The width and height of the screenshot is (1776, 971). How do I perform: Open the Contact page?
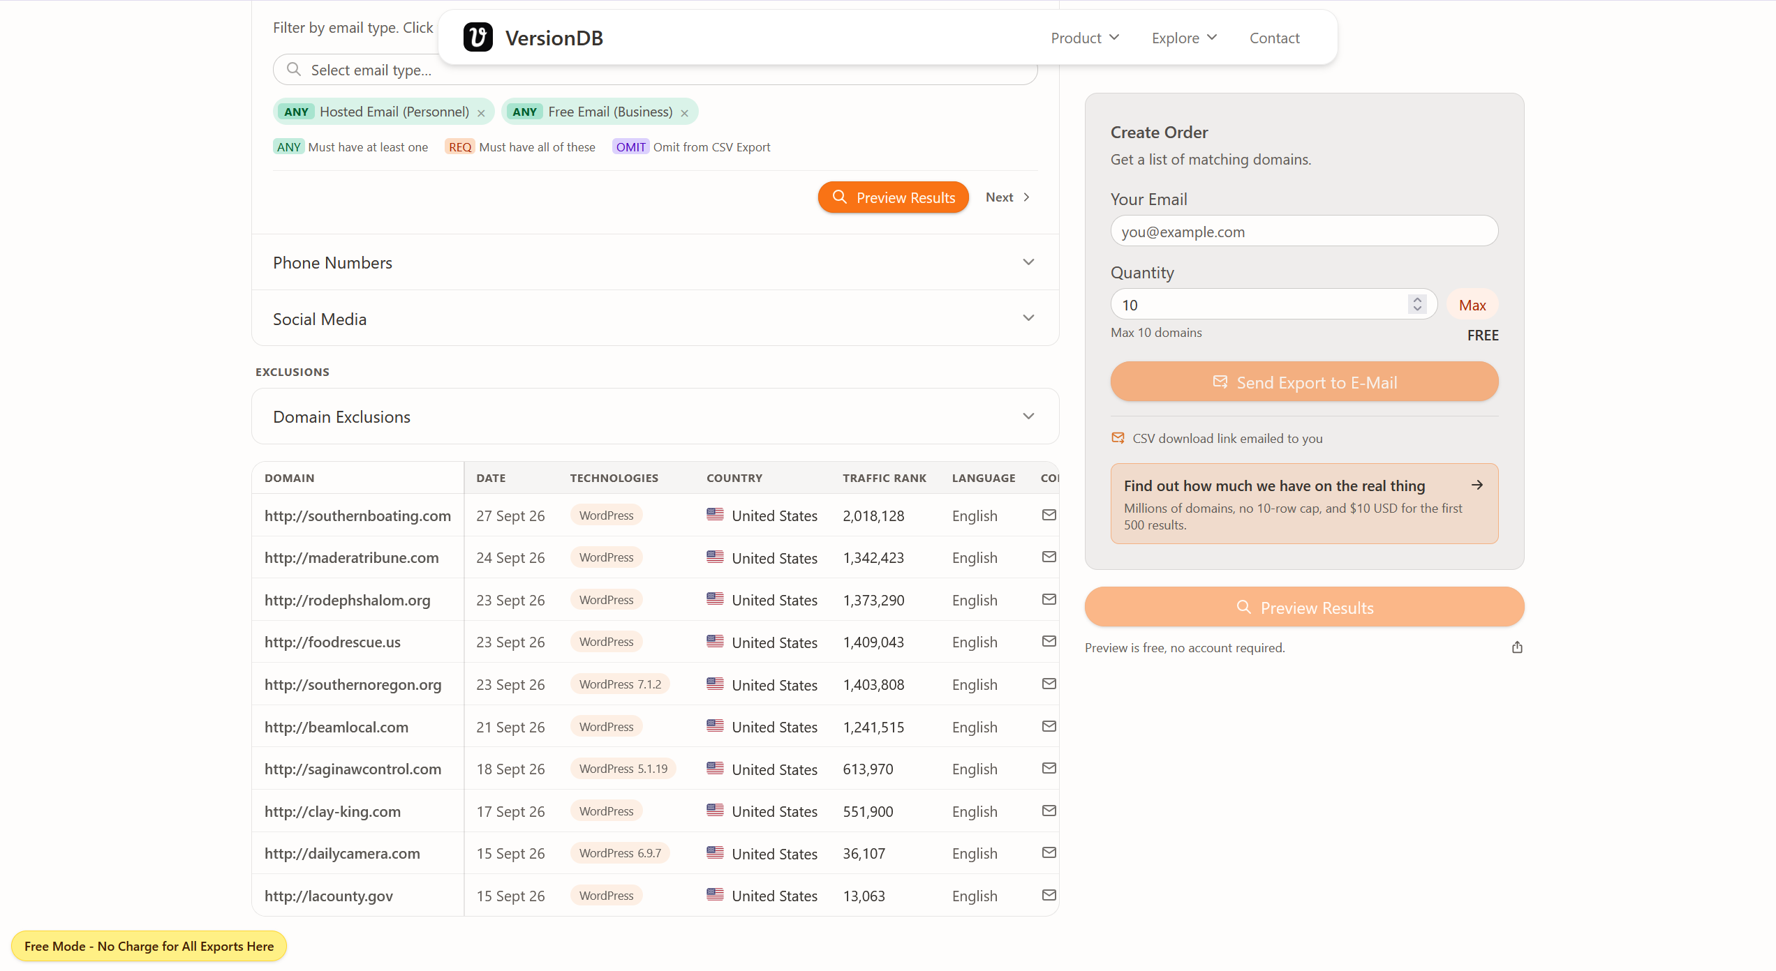[x=1274, y=38]
